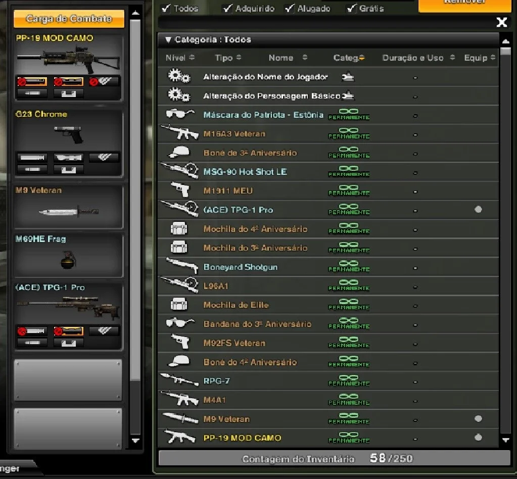Image resolution: width=517 pixels, height=479 pixels.
Task: Toggle equip marker for PP-19 MOD CAMO row
Action: [478, 438]
